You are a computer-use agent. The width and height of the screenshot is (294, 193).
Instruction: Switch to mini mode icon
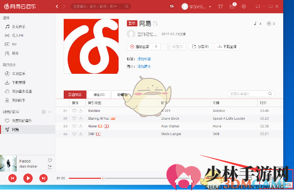(x=258, y=6)
